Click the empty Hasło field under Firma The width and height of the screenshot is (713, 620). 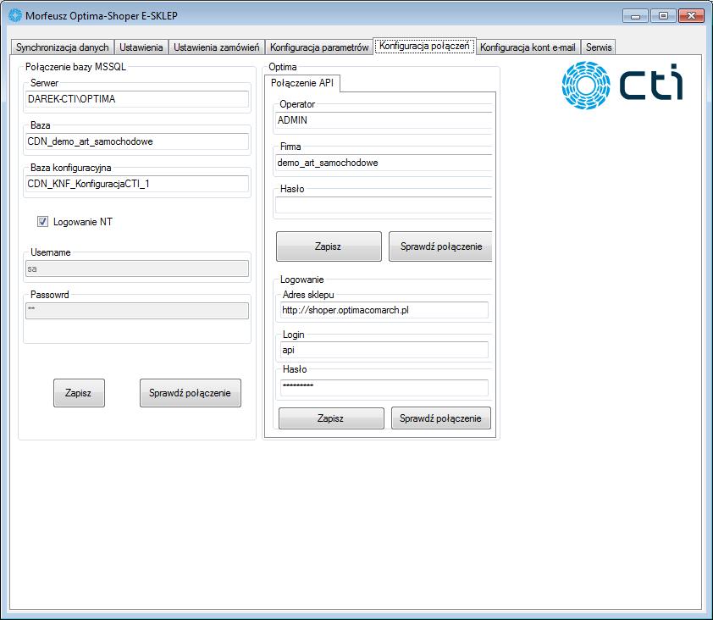pyautogui.click(x=384, y=205)
